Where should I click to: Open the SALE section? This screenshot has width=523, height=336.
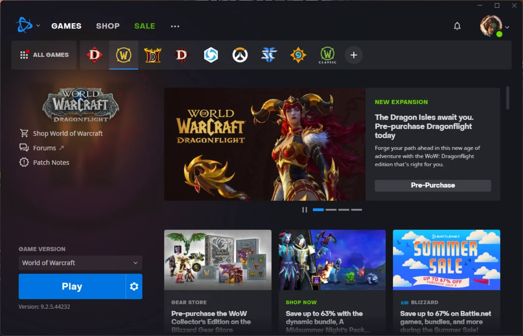point(144,26)
